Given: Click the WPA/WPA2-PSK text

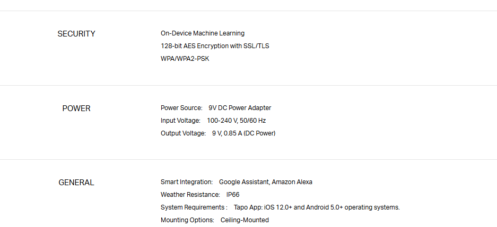Looking at the screenshot, I should 185,59.
